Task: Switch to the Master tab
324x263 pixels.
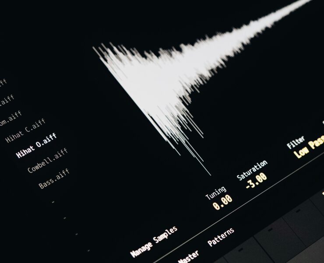Action: [188, 257]
